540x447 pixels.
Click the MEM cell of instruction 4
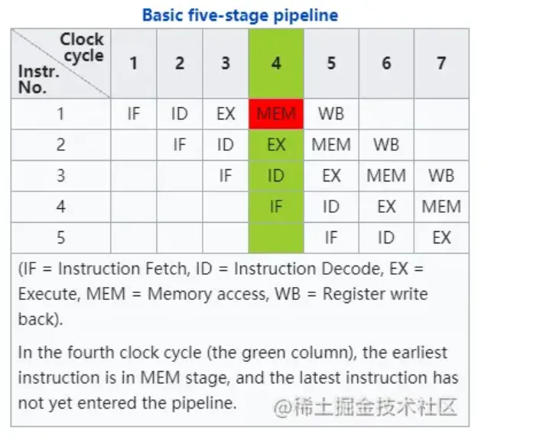441,207
